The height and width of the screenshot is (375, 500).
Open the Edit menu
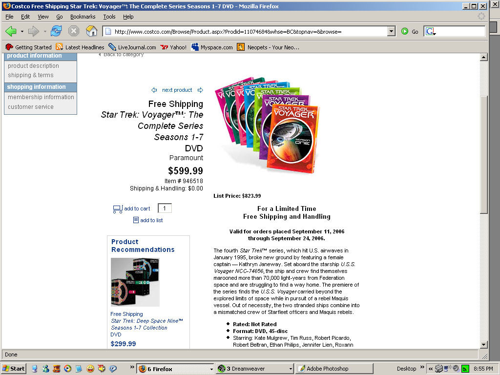[x=25, y=17]
